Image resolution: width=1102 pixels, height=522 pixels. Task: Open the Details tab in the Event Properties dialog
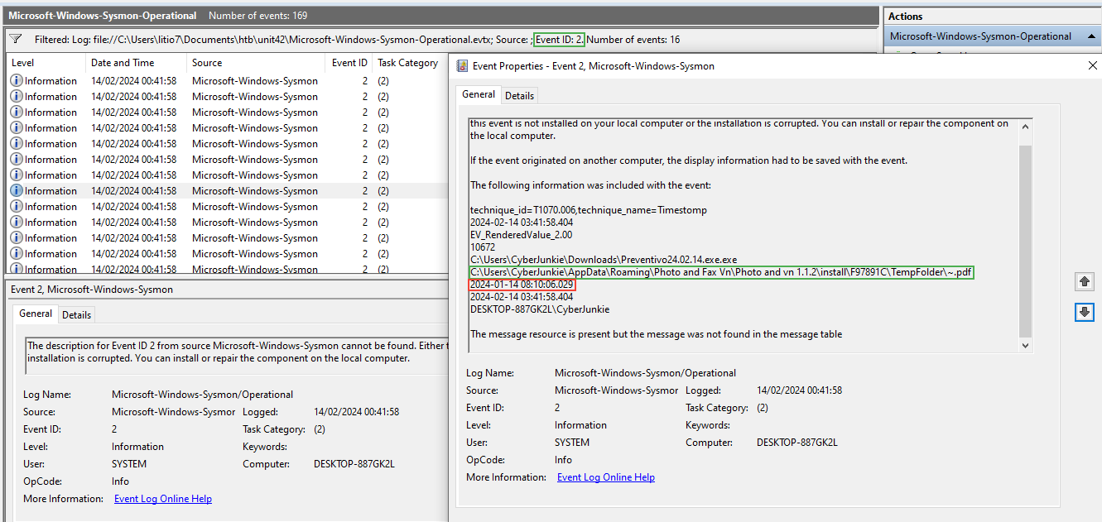click(x=519, y=95)
